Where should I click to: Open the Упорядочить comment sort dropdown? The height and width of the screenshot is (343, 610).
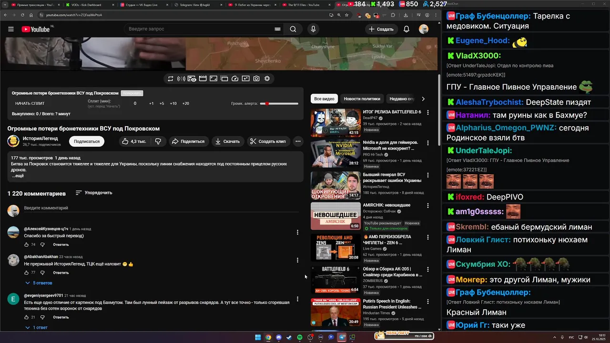94,193
